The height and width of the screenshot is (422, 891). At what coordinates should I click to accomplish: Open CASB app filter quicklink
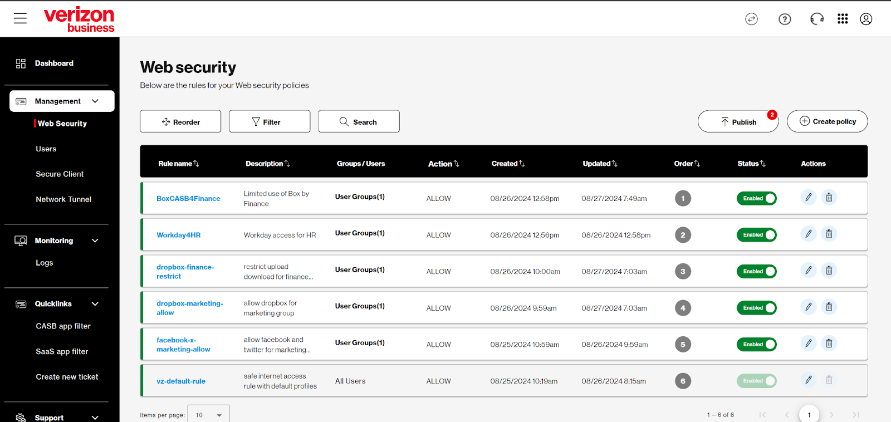(63, 326)
